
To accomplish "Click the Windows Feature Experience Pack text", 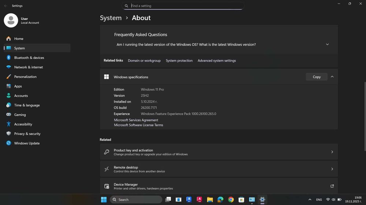I will (178, 114).
